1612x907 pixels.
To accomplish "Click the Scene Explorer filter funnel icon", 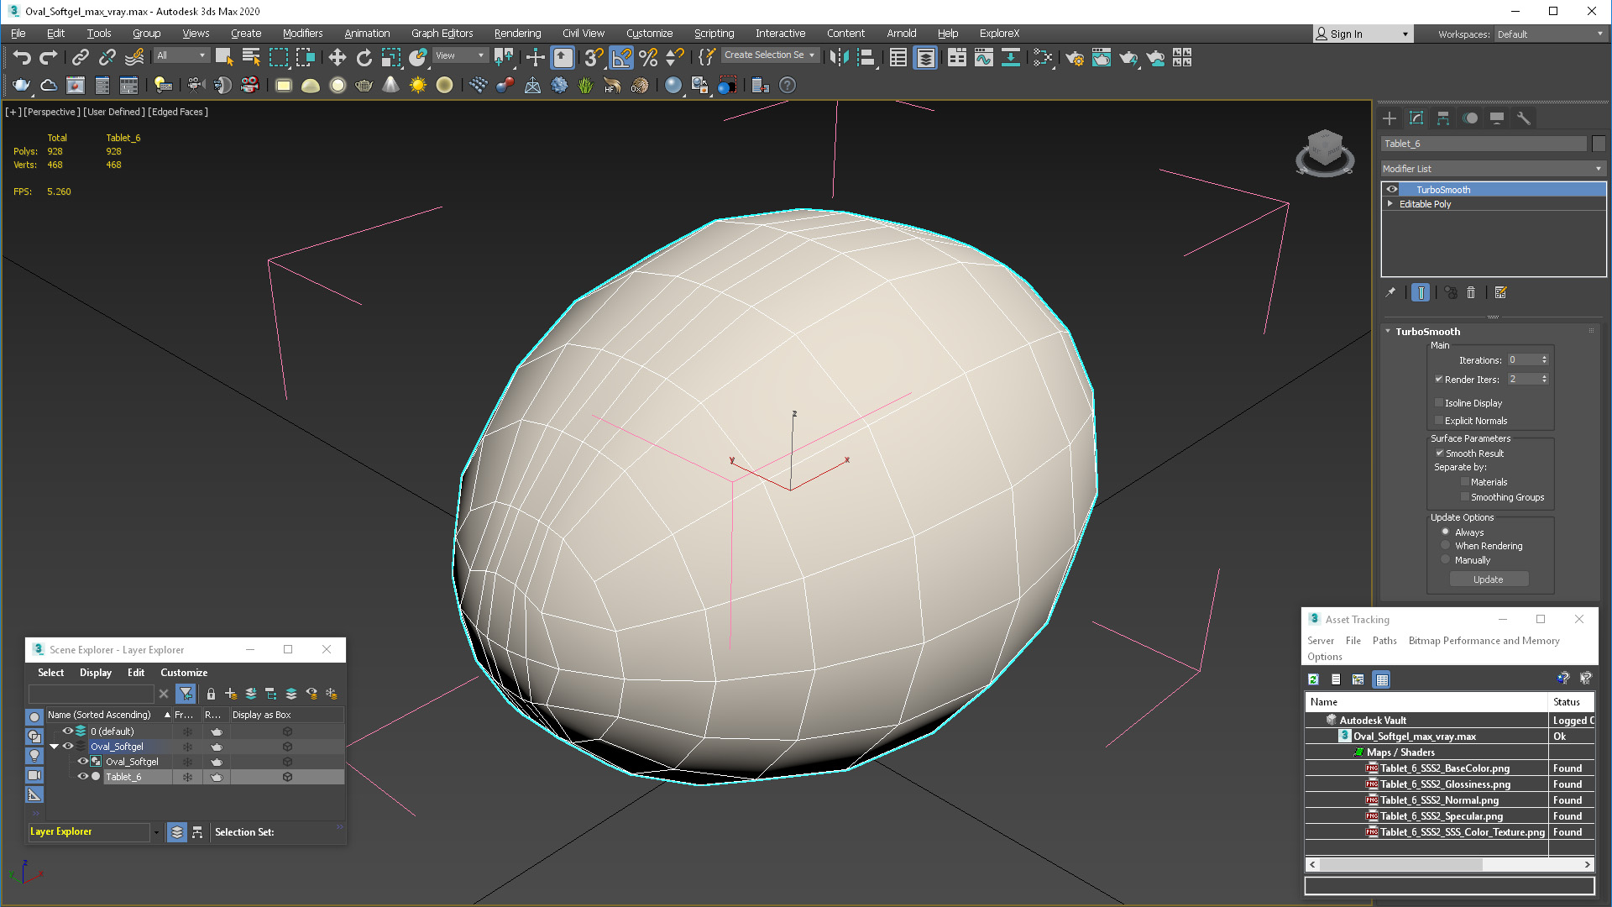I will [x=186, y=694].
